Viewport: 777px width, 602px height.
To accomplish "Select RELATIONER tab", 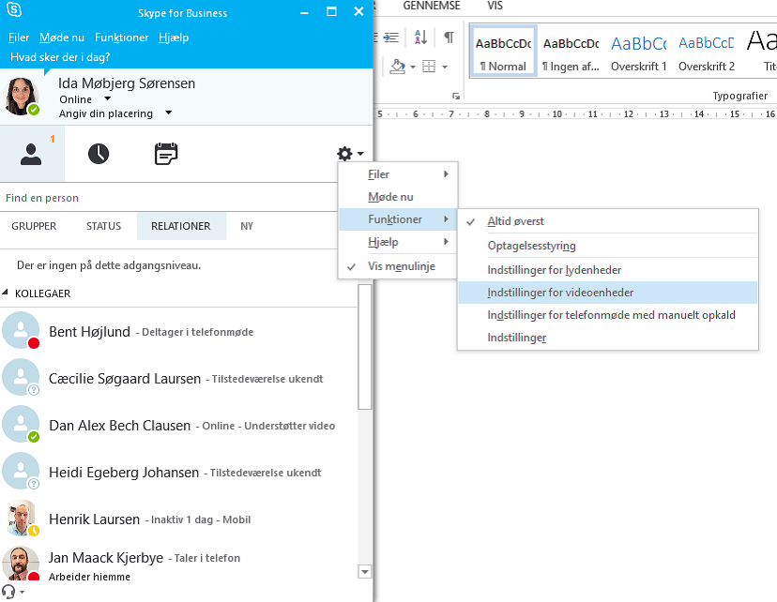I will pyautogui.click(x=181, y=226).
